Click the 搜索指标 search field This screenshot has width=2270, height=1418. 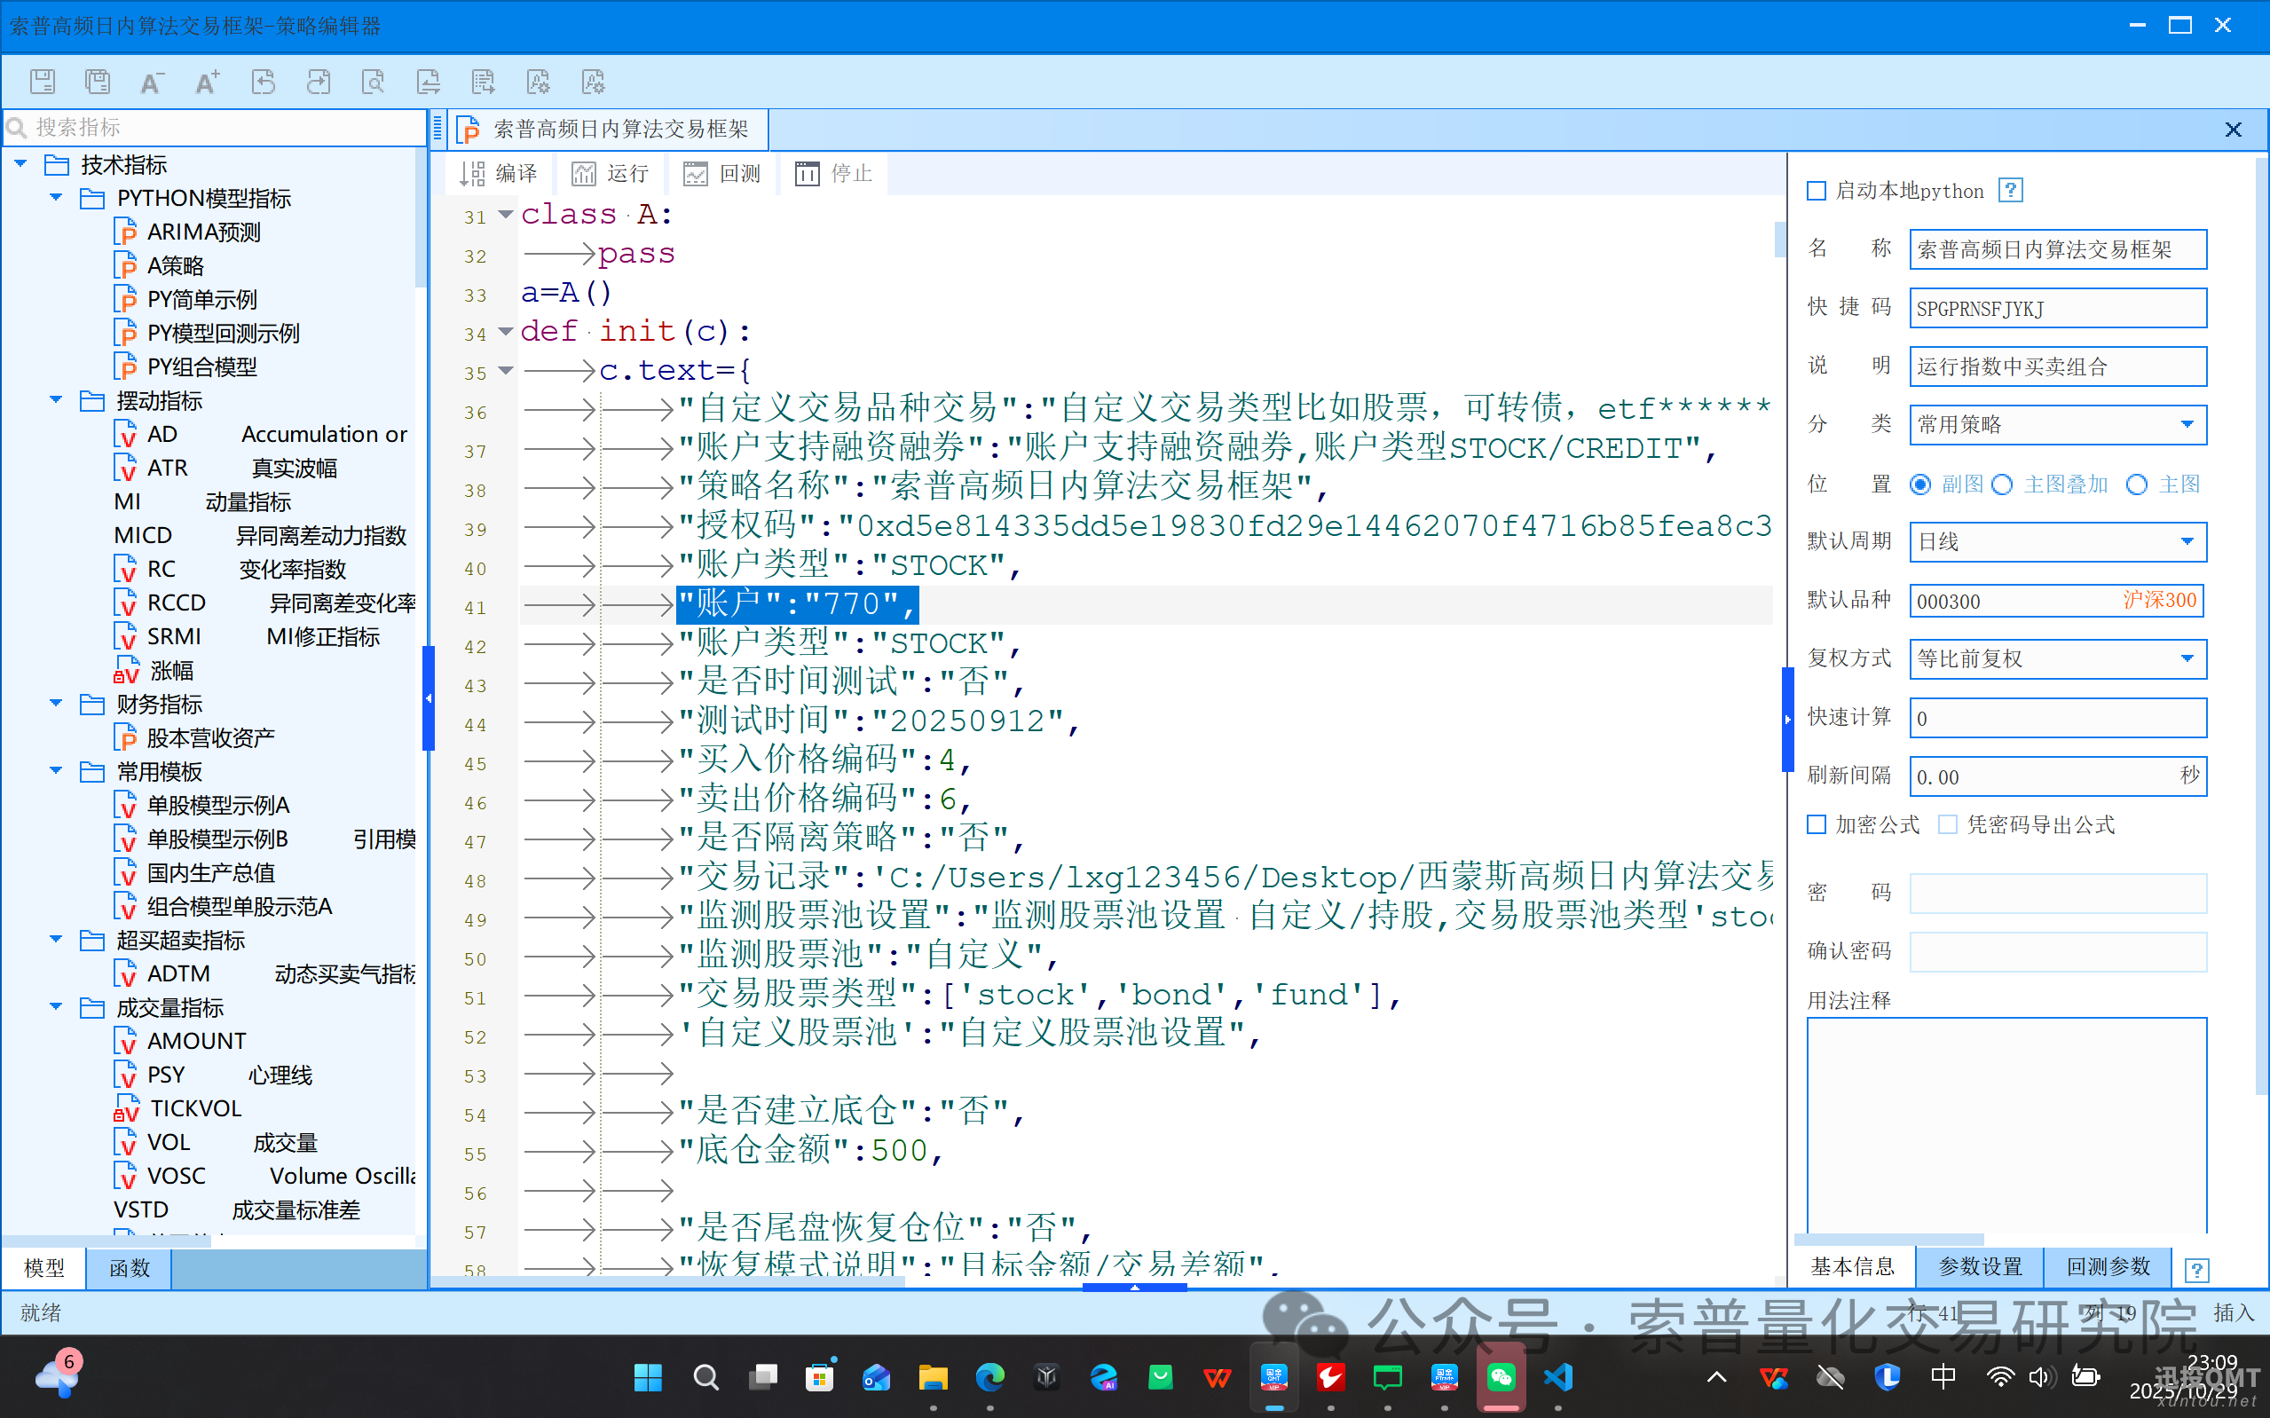216,128
